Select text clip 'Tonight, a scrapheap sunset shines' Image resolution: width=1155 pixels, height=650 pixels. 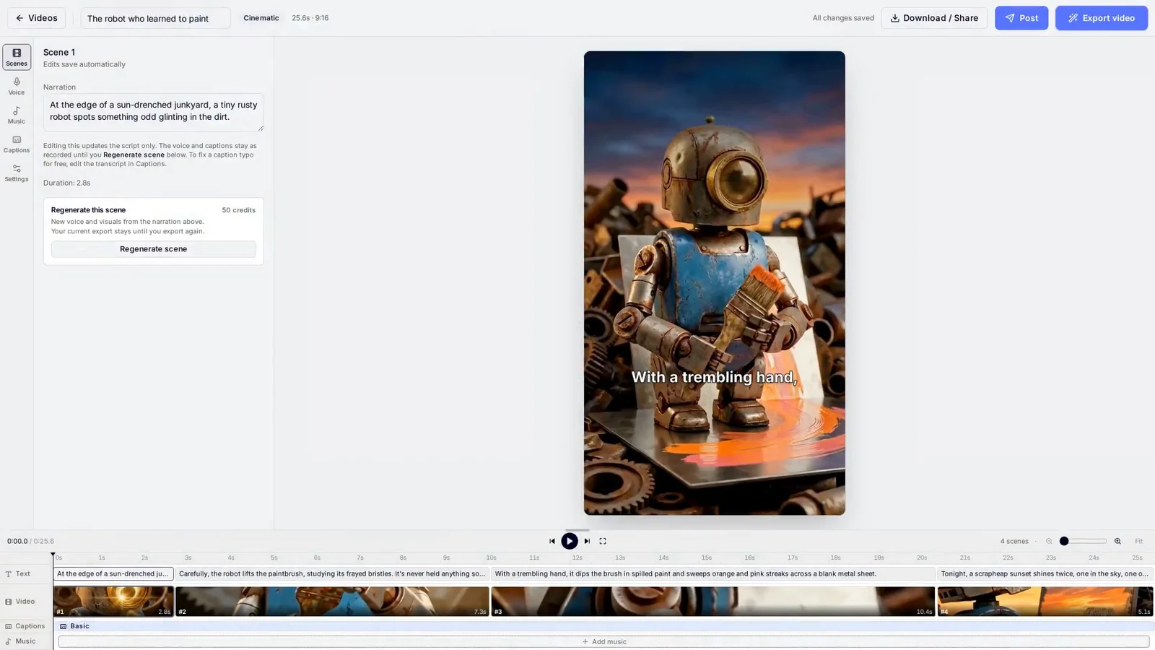point(1045,574)
